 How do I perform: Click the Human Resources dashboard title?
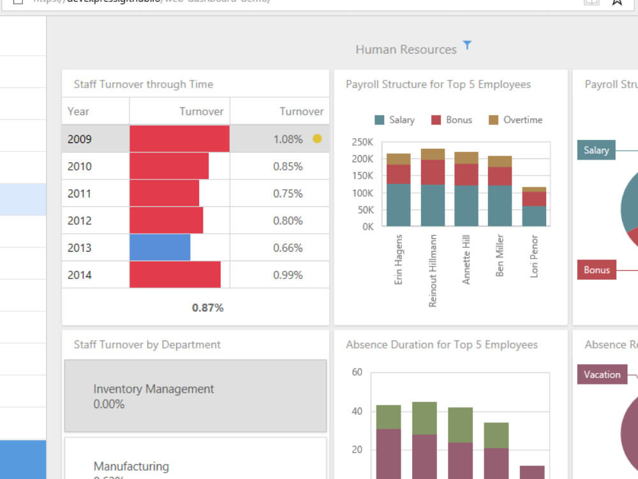click(406, 49)
